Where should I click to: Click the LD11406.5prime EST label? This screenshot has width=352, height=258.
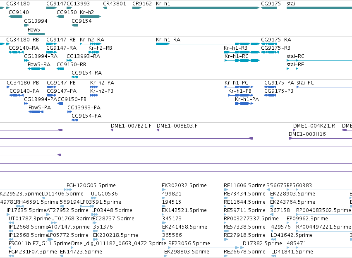(x=62, y=194)
